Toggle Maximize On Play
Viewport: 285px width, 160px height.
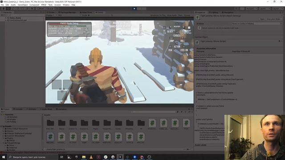[x=158, y=15]
